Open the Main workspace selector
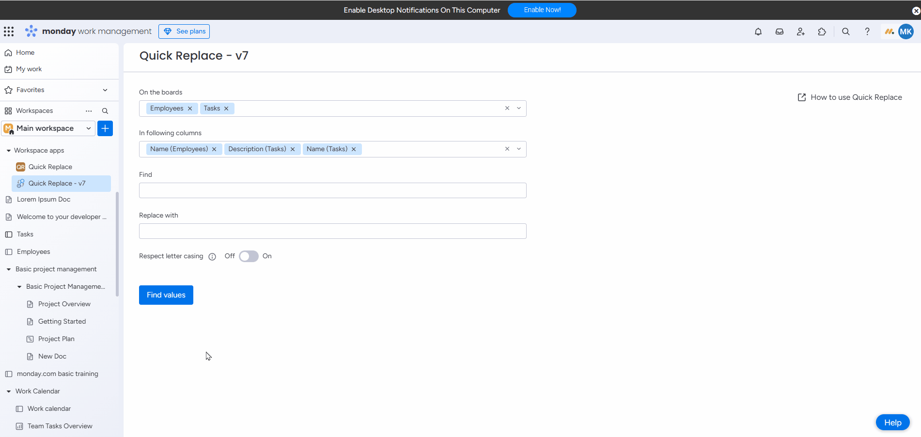This screenshot has height=437, width=921. (48, 128)
